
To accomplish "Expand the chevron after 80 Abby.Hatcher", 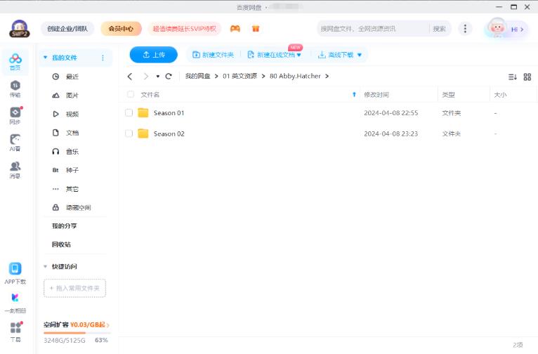I will (x=327, y=76).
